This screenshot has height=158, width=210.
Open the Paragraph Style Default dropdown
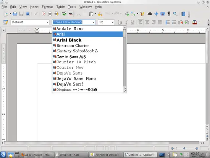click(x=47, y=22)
